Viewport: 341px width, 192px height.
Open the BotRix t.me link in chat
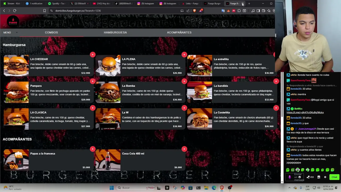click(305, 113)
